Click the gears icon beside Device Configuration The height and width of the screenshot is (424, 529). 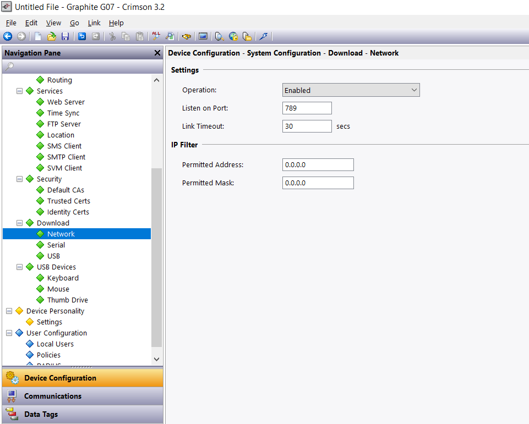[x=12, y=378]
